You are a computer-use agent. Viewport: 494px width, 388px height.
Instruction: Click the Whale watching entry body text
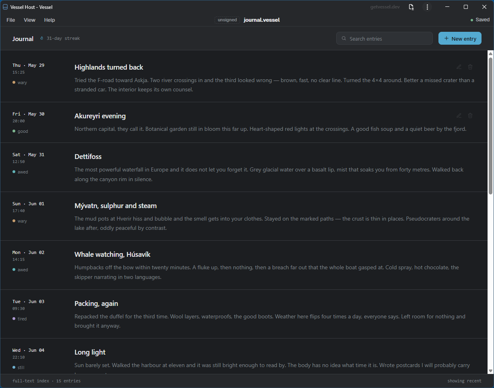pyautogui.click(x=267, y=272)
